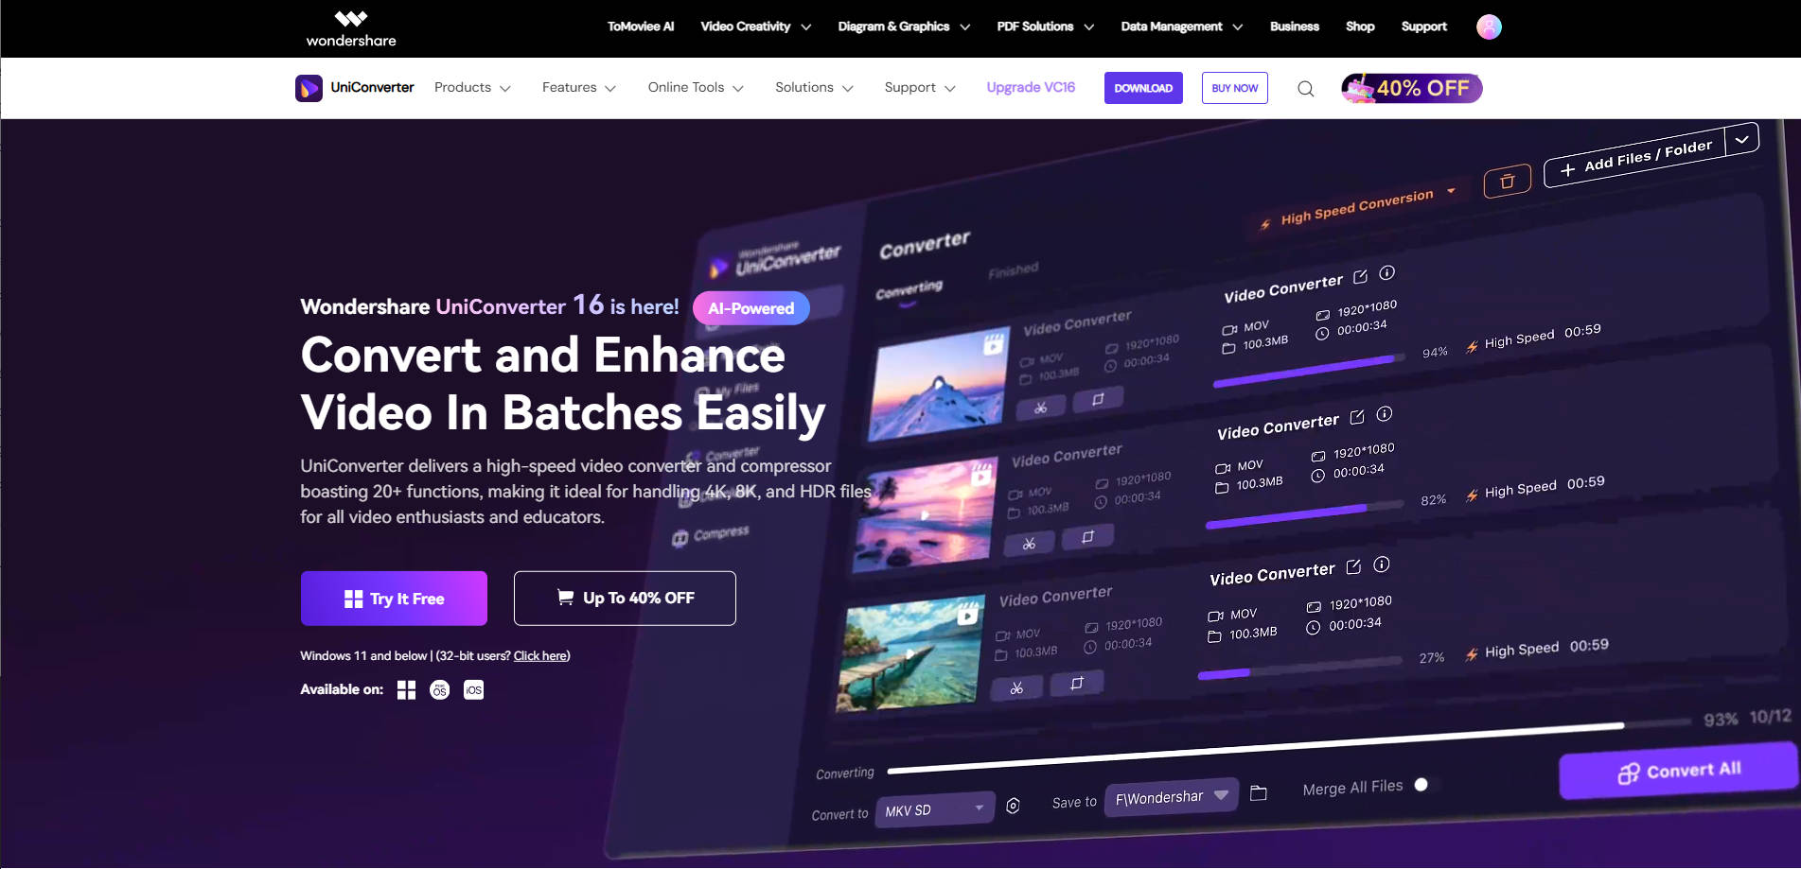Click crop icon under sunset video

1087,537
